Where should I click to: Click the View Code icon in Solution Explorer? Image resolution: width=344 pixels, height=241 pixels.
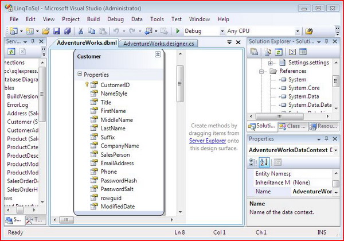[292, 52]
